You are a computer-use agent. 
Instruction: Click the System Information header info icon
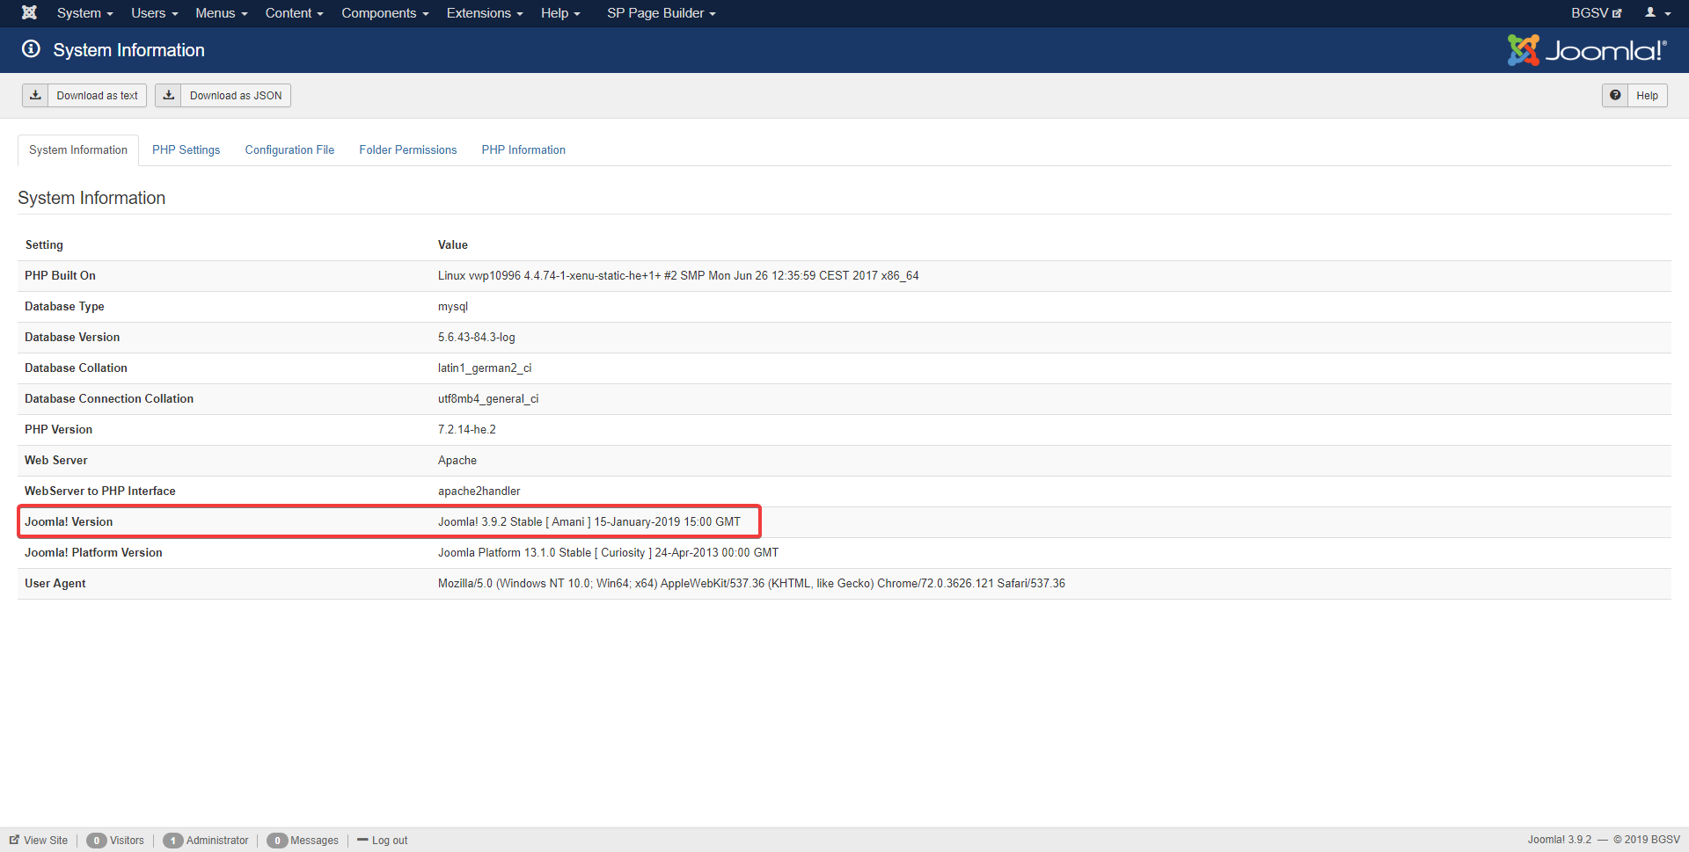(32, 49)
